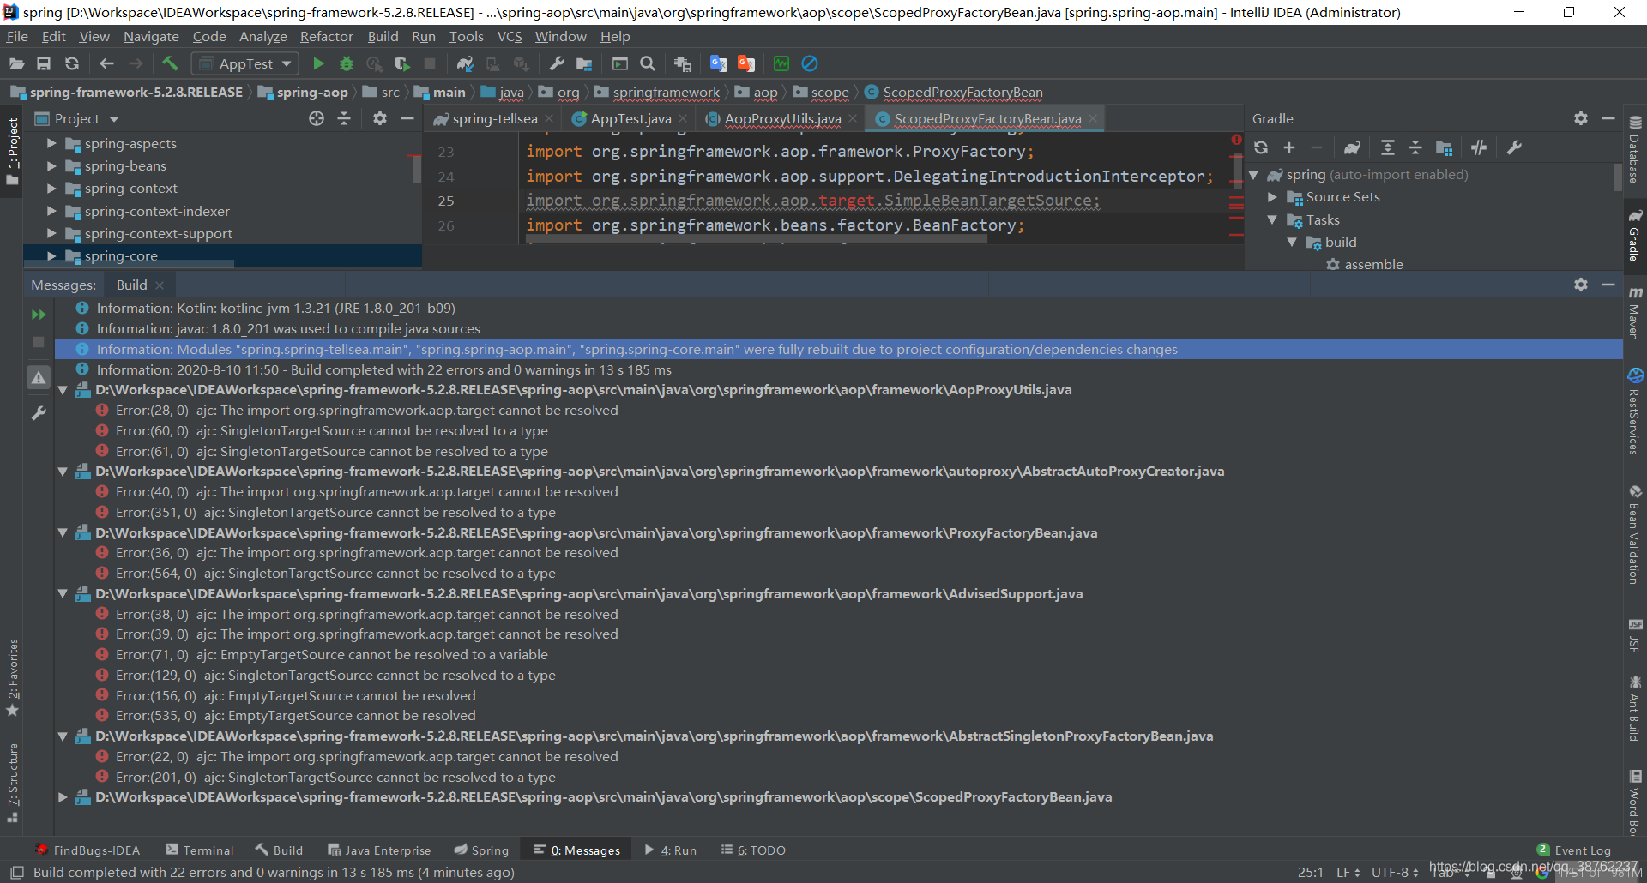This screenshot has width=1647, height=883.
Task: Toggle the Maven side tool window
Action: pyautogui.click(x=1635, y=313)
